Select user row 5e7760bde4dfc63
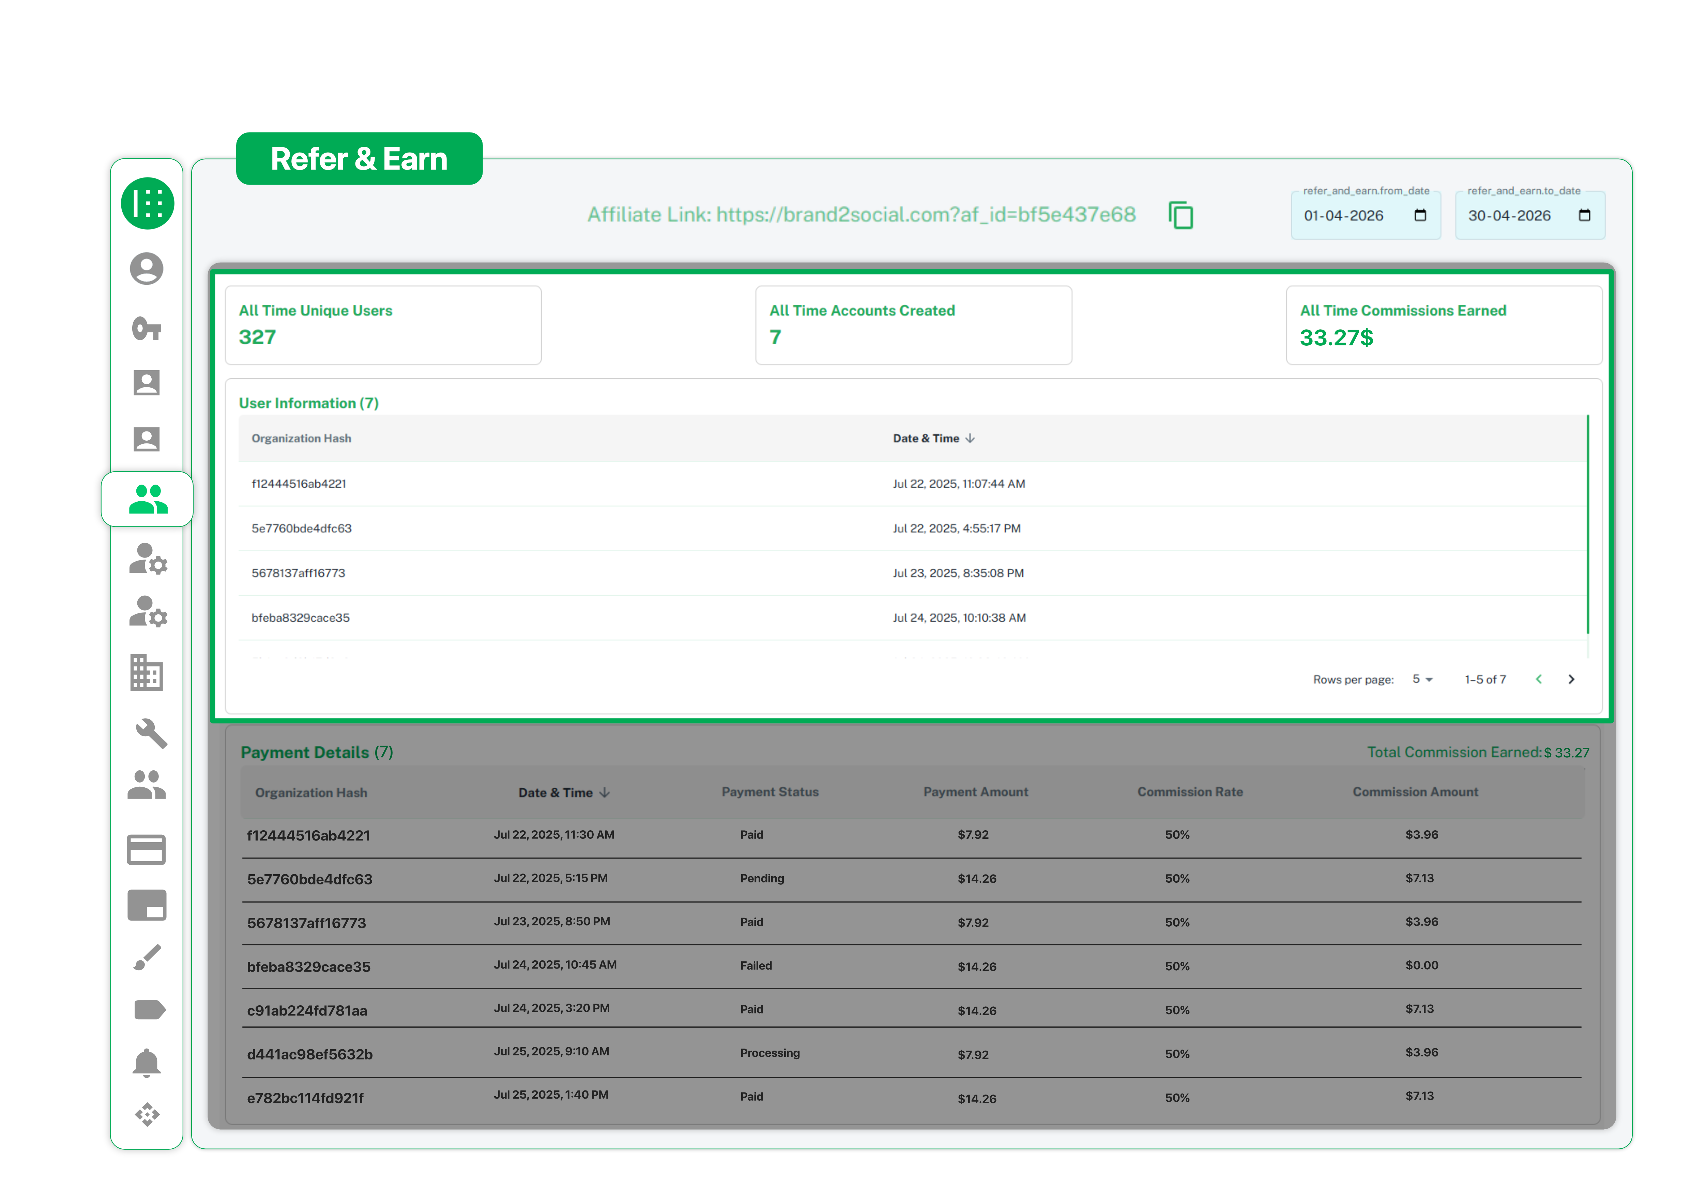 (x=912, y=528)
